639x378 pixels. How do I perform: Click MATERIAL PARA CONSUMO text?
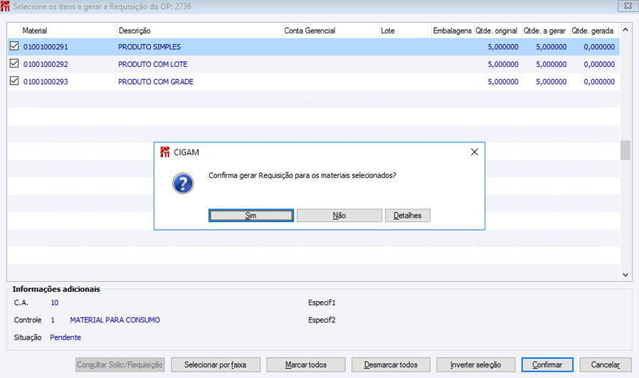[115, 320]
